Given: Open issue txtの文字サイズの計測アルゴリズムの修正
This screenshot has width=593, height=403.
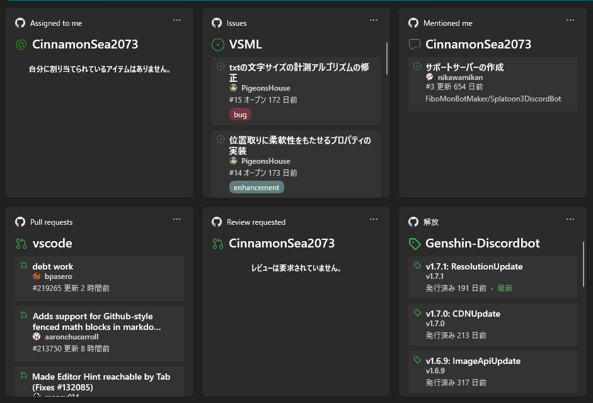Looking at the screenshot, I should 296,91.
